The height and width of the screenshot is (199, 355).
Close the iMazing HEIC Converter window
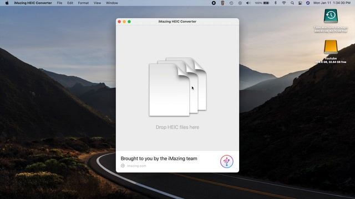click(119, 22)
